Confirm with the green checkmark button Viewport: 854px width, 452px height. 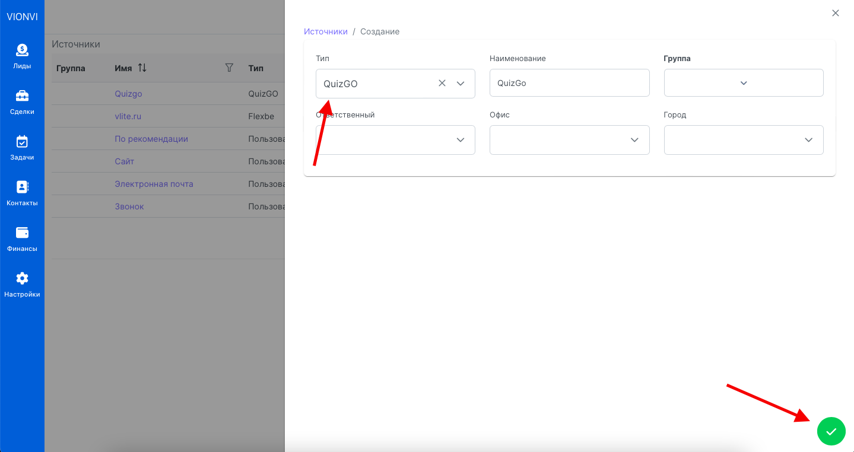831,431
